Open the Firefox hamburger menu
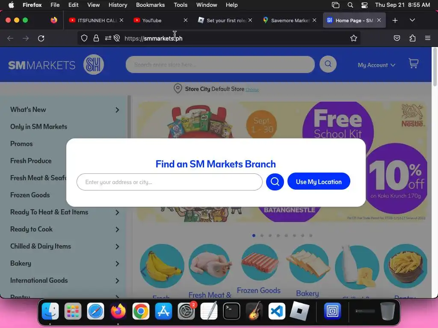This screenshot has height=328, width=438. pos(427,38)
